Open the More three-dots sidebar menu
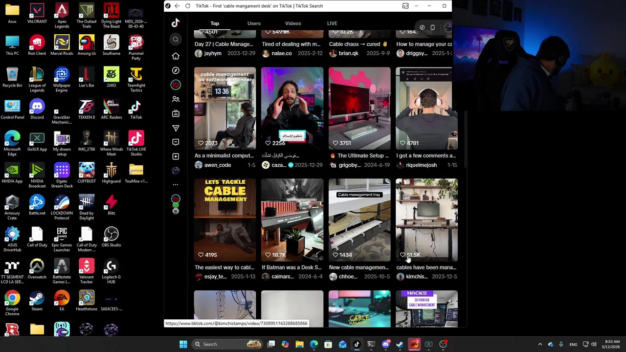 (176, 185)
